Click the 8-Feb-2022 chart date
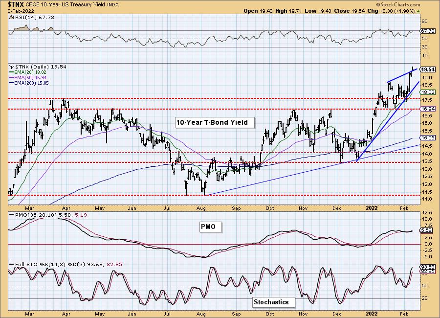The width and height of the screenshot is (440, 318). click(21, 11)
